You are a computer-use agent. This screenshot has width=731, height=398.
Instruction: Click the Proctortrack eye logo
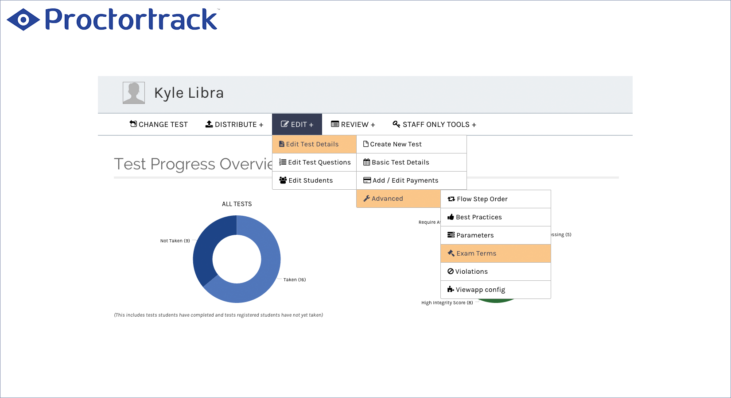(x=23, y=20)
